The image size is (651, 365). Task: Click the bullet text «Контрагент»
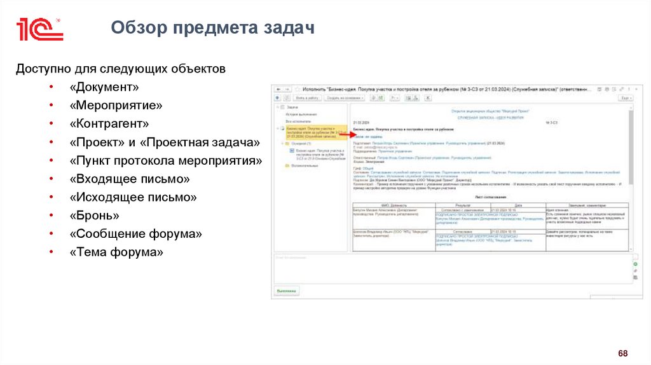pyautogui.click(x=109, y=124)
